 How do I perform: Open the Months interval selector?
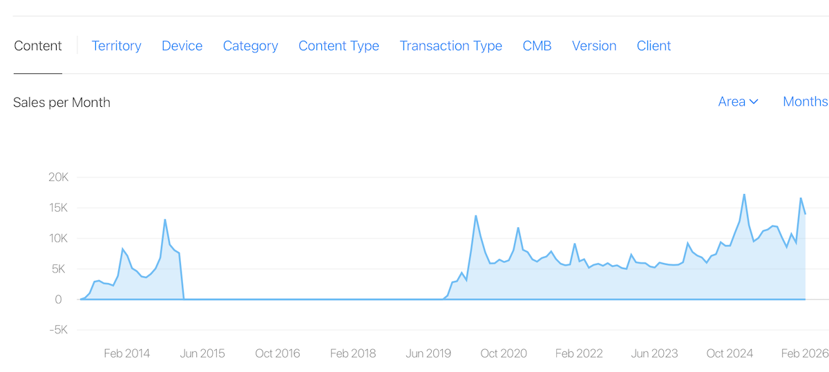click(805, 101)
